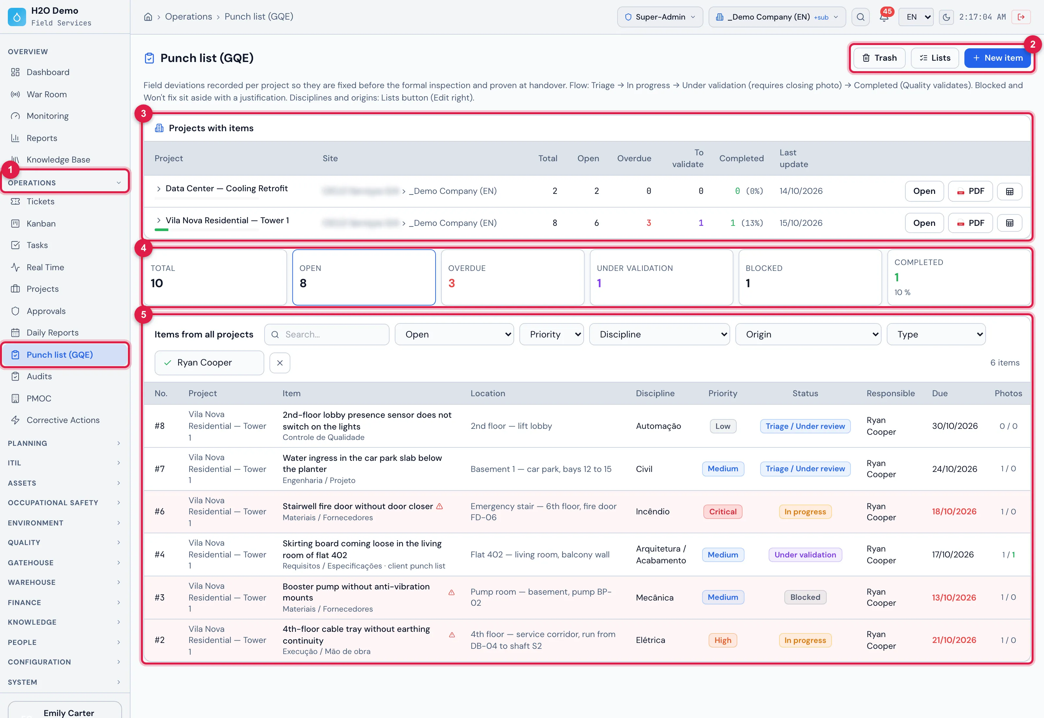Open Dashboard in sidebar
Screen dimensions: 1044x718
click(x=65, y=72)
